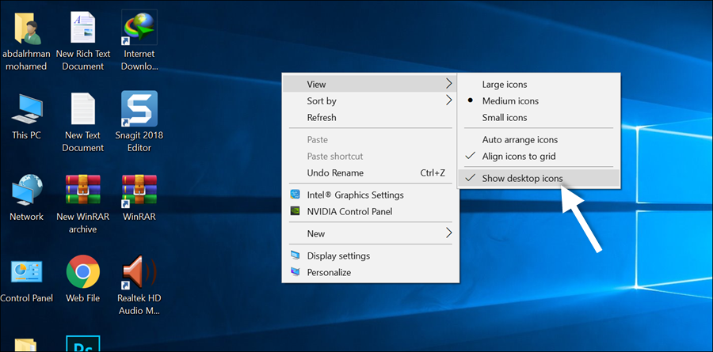Choose Large icons view size

pyautogui.click(x=505, y=85)
